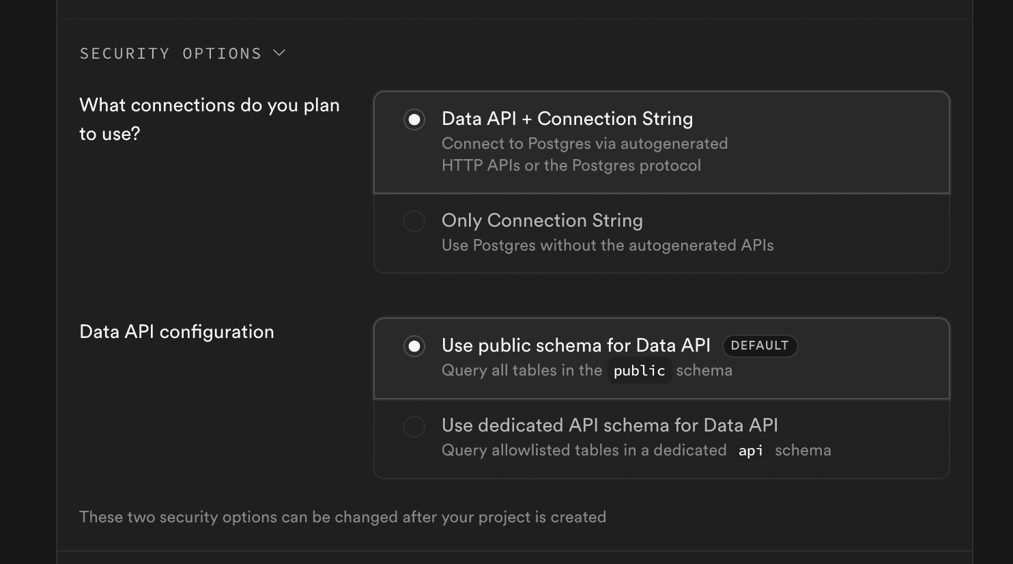Click the filled radio circle beside Data API option

pyautogui.click(x=414, y=119)
